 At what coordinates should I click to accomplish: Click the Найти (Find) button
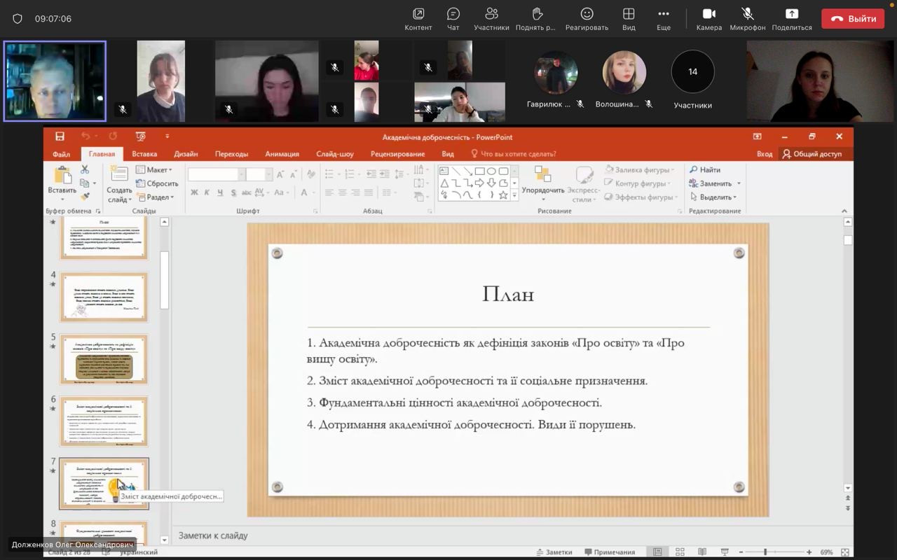click(705, 170)
